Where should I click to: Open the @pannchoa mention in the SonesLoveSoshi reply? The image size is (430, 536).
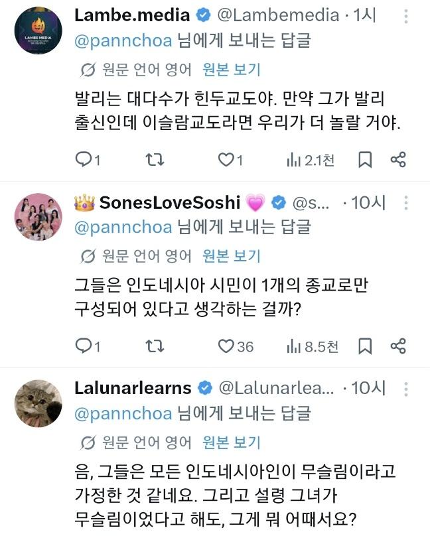pos(123,228)
